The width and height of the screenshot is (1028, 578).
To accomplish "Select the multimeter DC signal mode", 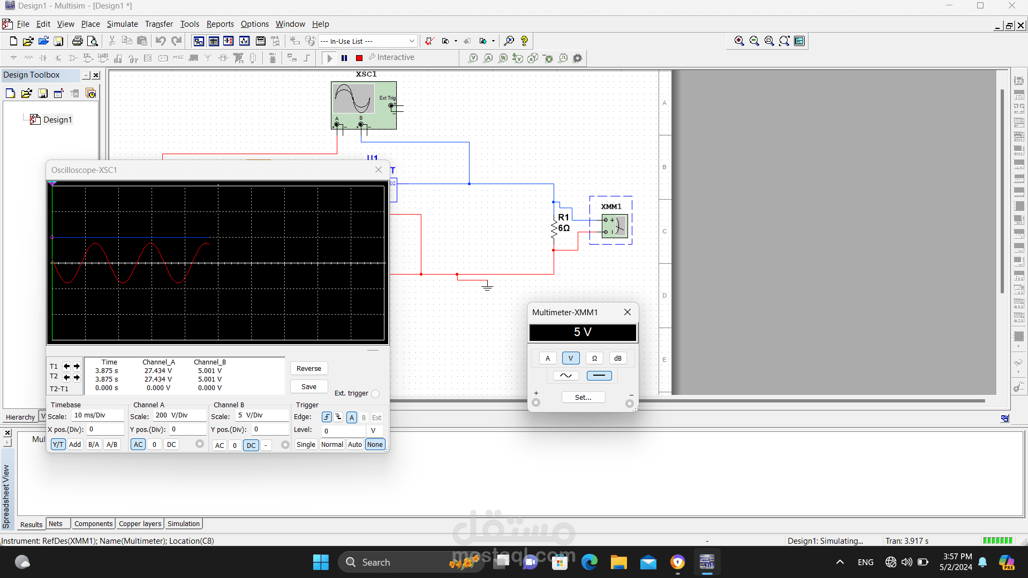I will point(599,376).
